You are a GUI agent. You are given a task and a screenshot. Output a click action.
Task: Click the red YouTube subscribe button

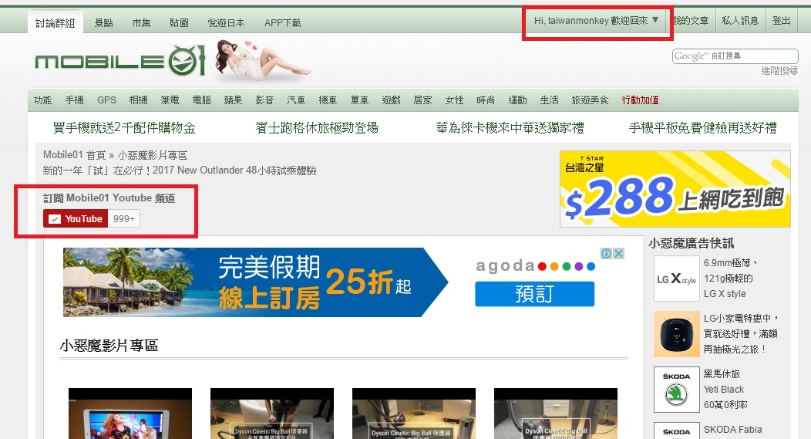(76, 219)
